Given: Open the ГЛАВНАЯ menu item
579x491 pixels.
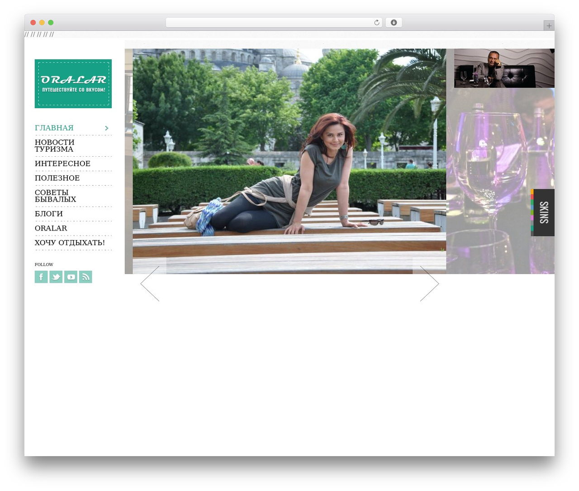Looking at the screenshot, I should pyautogui.click(x=54, y=128).
